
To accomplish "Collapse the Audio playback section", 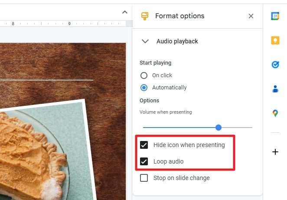I will [145, 41].
